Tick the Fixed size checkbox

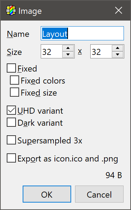pos(15,92)
